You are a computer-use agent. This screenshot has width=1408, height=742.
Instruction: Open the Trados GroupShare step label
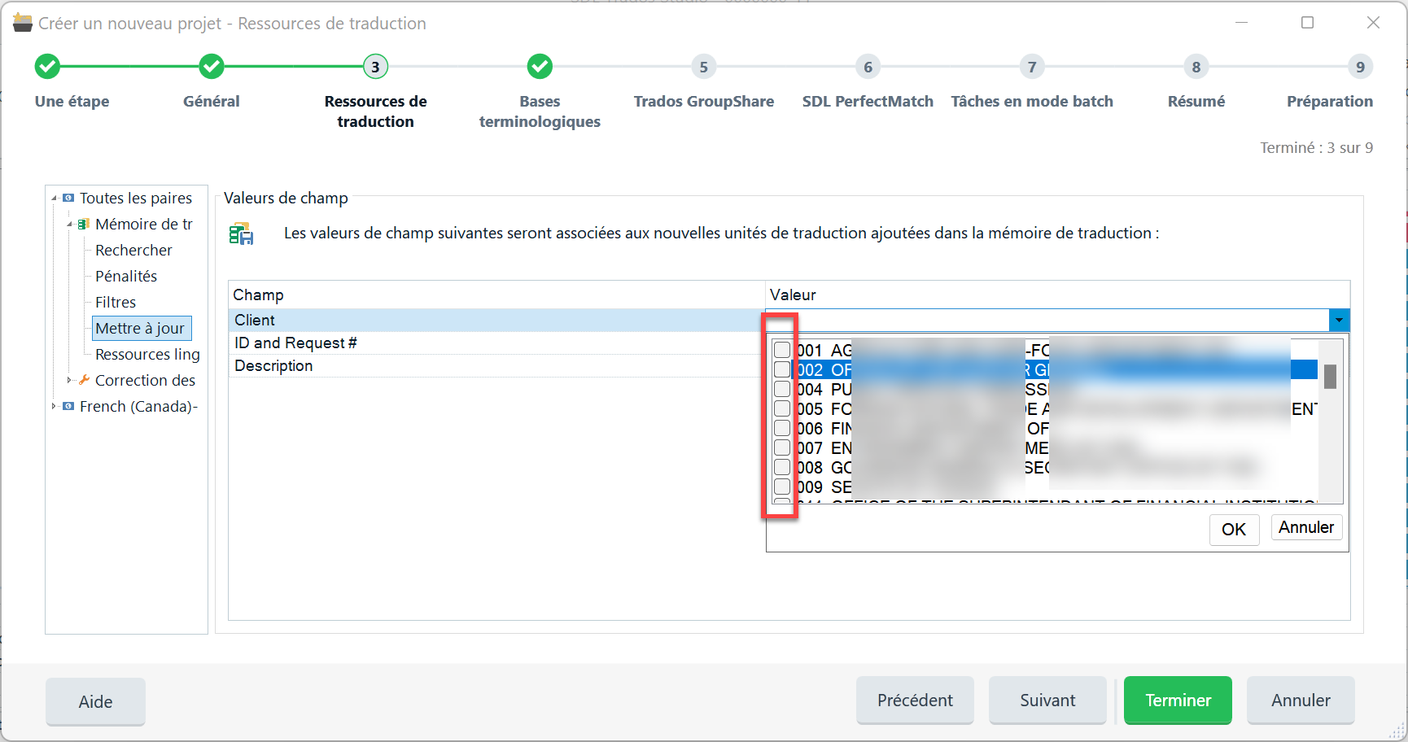tap(704, 101)
